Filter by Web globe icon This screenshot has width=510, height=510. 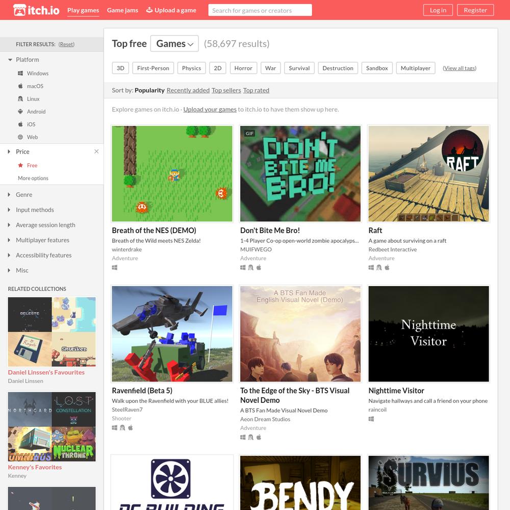tap(20, 137)
